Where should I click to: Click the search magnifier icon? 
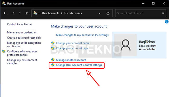[163, 13]
